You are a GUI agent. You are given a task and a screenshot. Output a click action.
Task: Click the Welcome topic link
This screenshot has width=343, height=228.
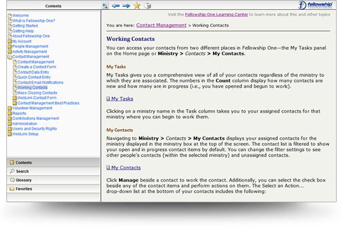point(21,15)
